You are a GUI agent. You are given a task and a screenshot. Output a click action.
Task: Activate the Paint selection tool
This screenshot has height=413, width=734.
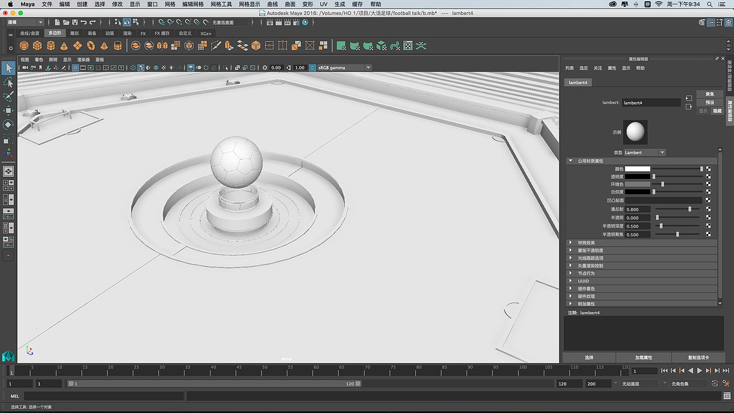tap(8, 96)
